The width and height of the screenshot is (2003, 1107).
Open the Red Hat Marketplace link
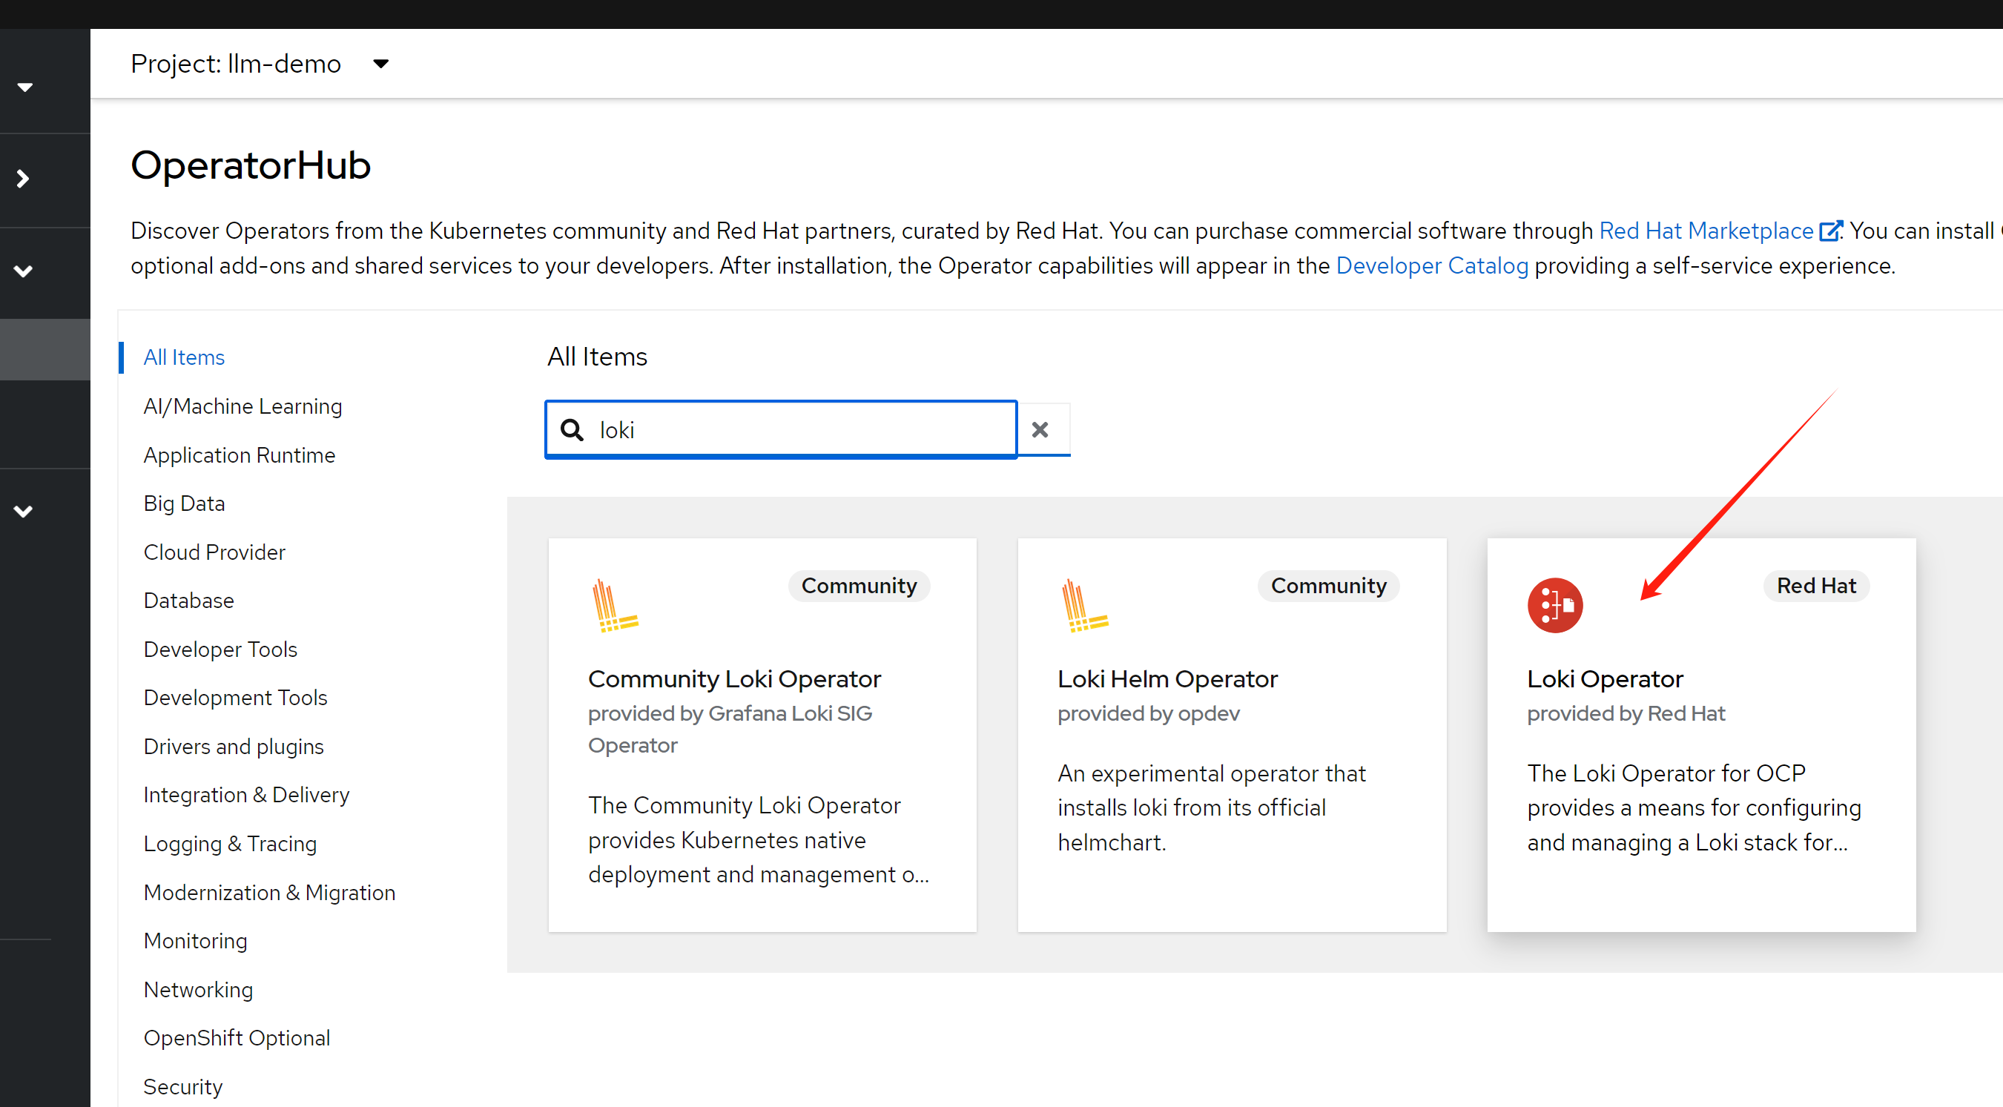pos(1705,231)
